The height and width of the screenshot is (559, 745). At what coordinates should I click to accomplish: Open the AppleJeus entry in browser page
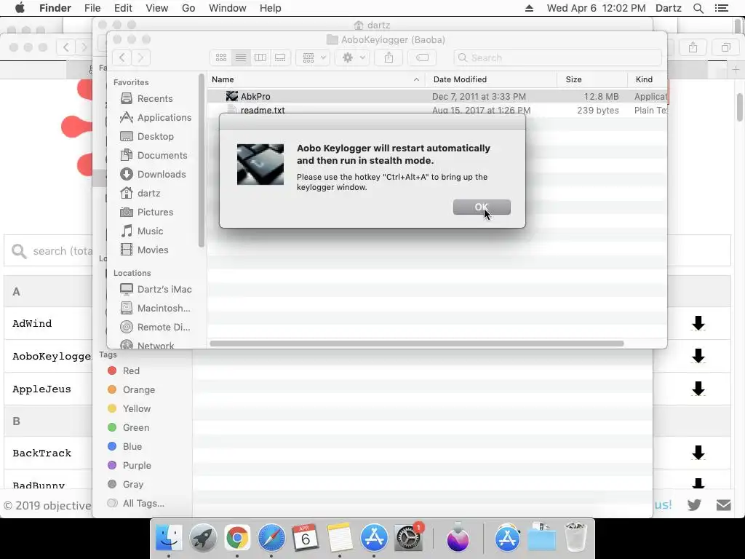click(x=41, y=389)
